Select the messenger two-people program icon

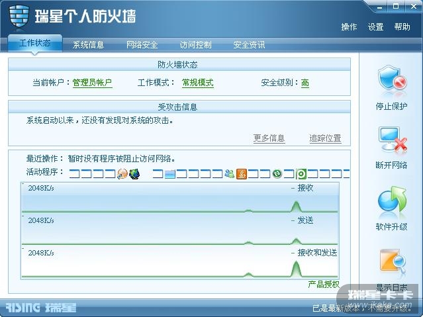coord(229,174)
